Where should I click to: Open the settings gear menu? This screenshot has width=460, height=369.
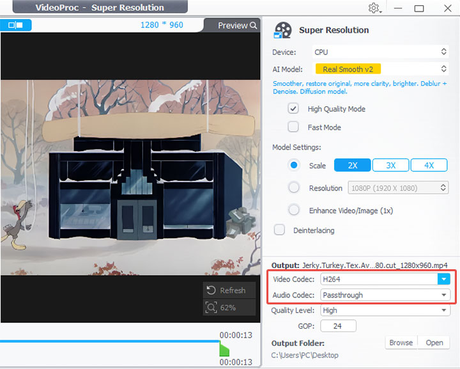(x=374, y=8)
